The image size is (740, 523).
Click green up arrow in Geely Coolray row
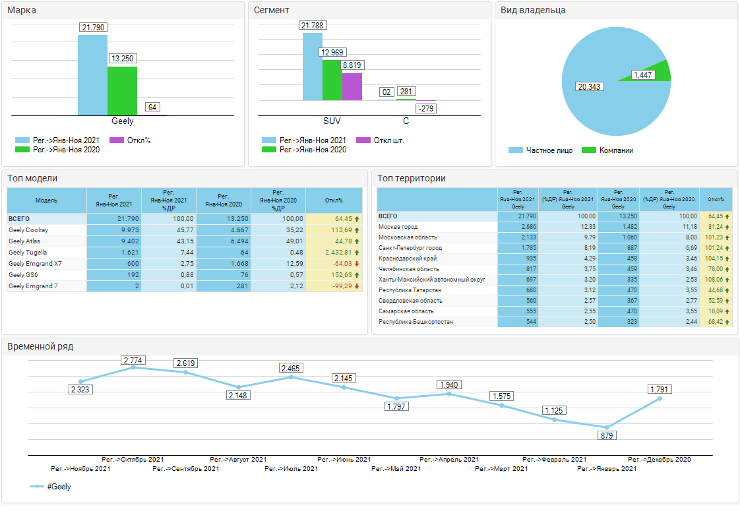tap(357, 230)
